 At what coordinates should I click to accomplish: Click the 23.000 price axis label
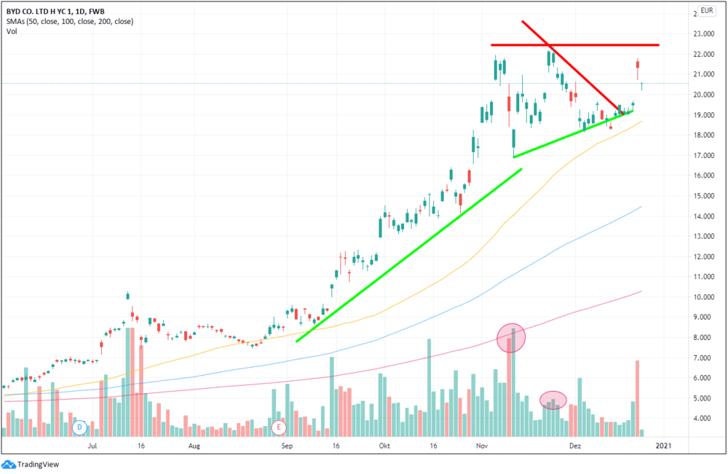click(704, 34)
